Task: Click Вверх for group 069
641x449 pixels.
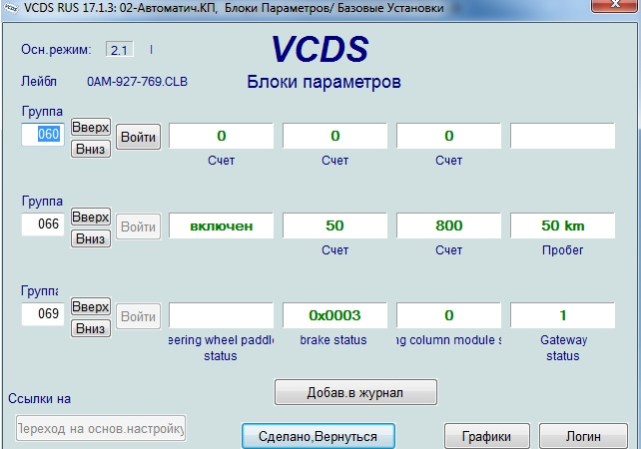Action: [x=91, y=306]
